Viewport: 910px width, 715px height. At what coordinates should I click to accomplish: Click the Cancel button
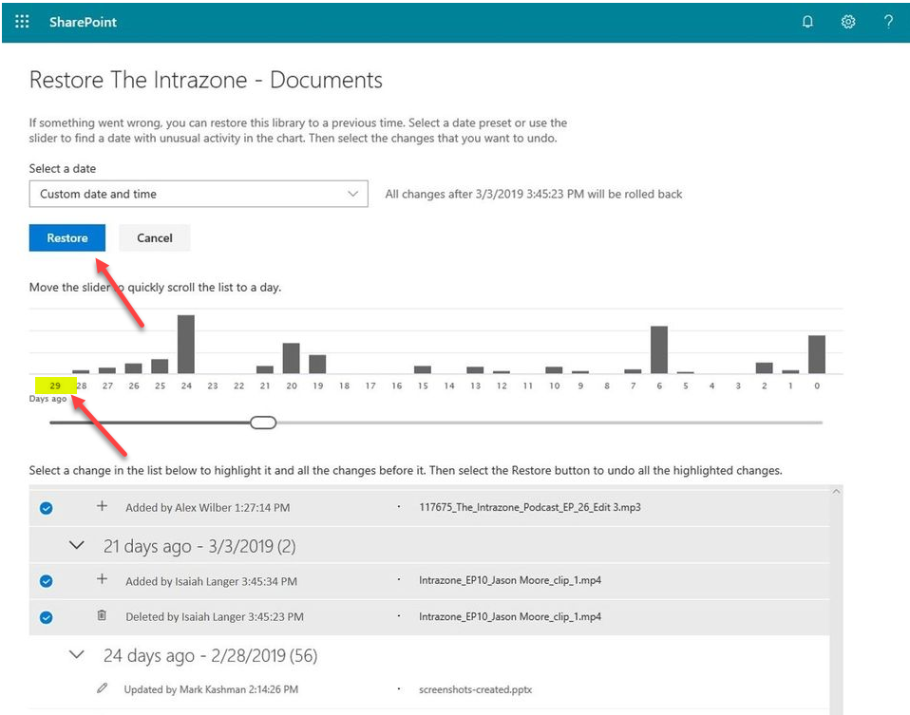pyautogui.click(x=155, y=238)
